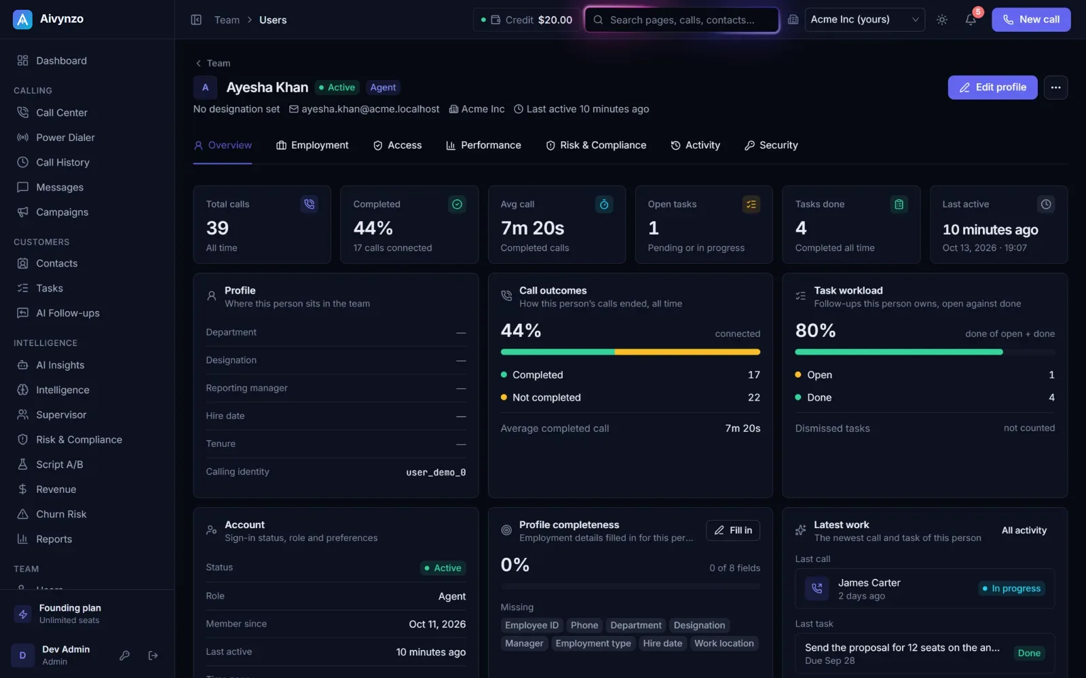Open the Risk & Compliance tab
Viewport: 1086px width, 678px height.
[596, 145]
